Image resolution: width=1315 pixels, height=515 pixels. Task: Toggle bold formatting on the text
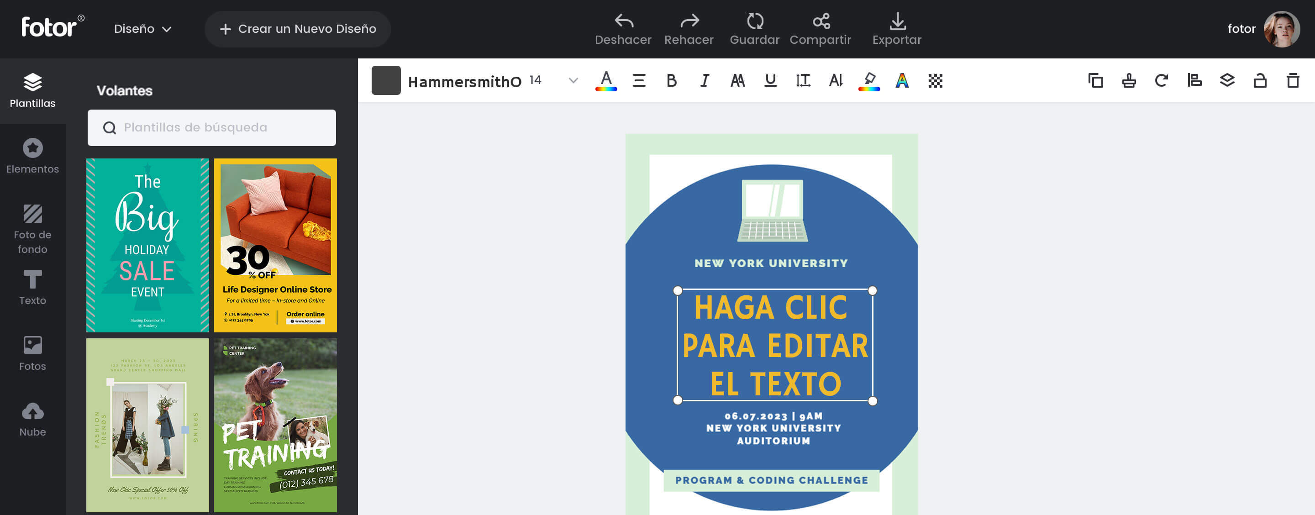pos(671,80)
